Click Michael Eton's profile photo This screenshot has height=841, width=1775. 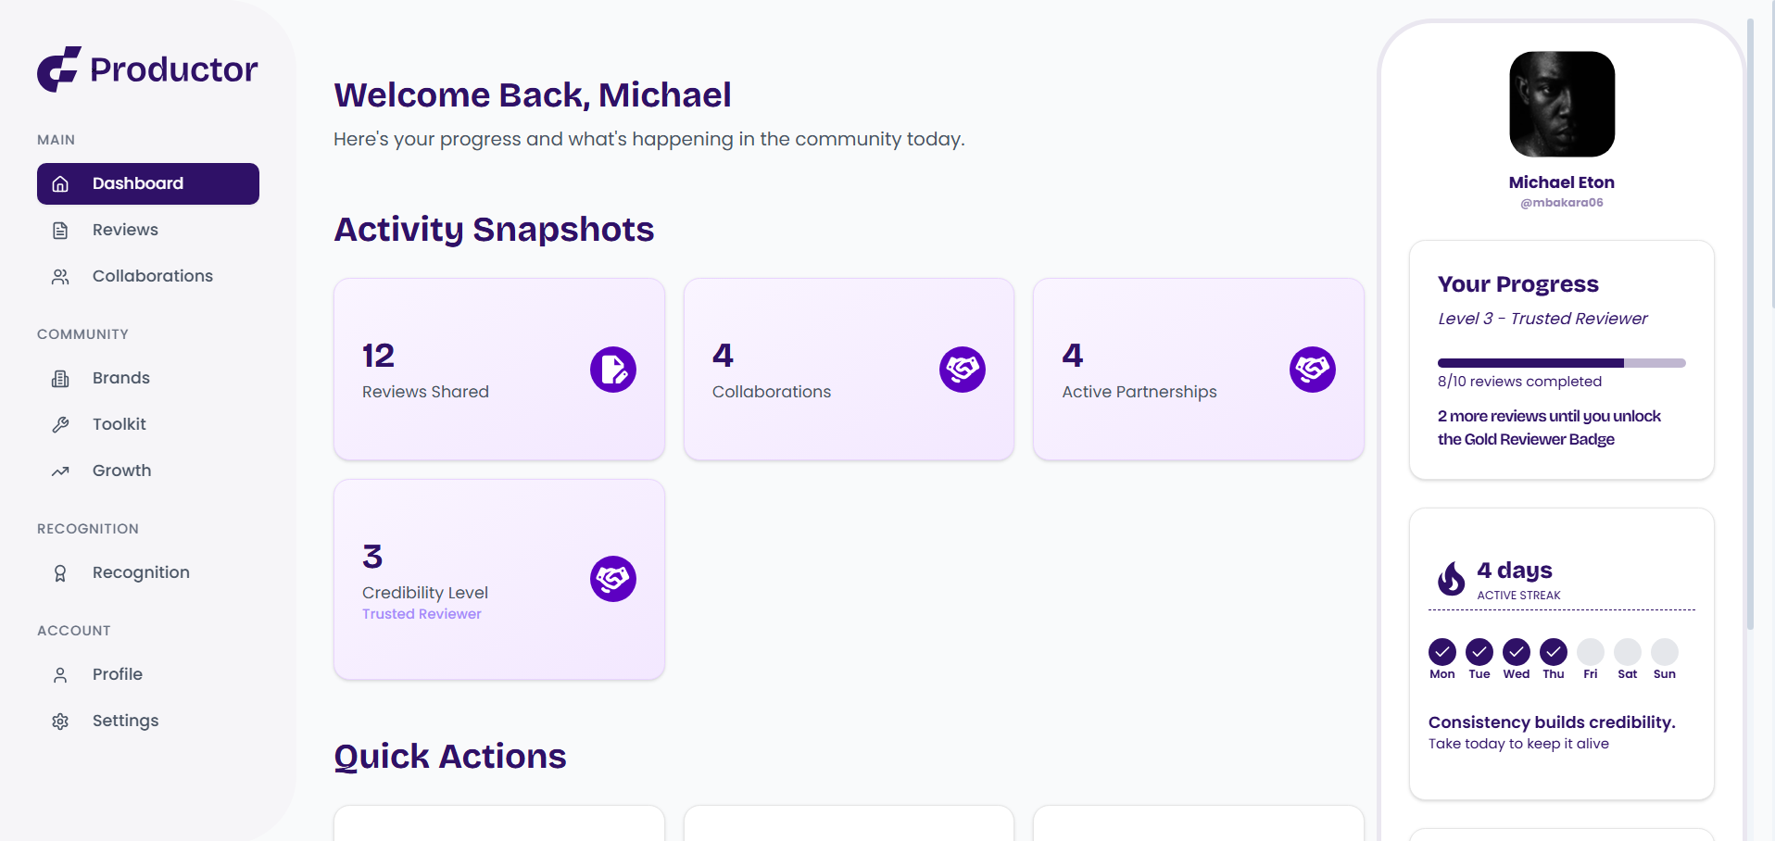click(1562, 104)
